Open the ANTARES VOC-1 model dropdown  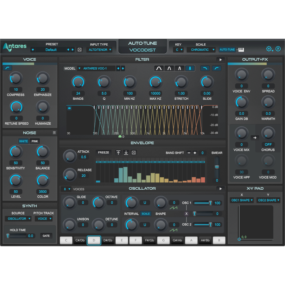pos(96,68)
